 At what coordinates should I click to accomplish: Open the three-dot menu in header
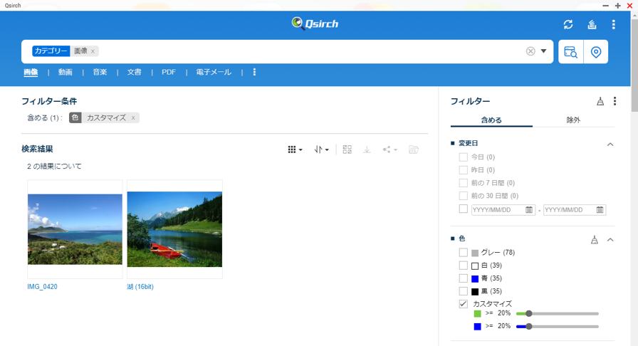[x=613, y=24]
